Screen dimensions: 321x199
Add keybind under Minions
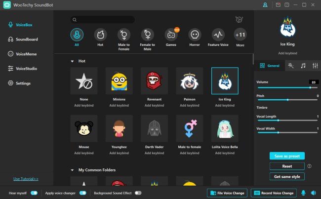coord(119,106)
